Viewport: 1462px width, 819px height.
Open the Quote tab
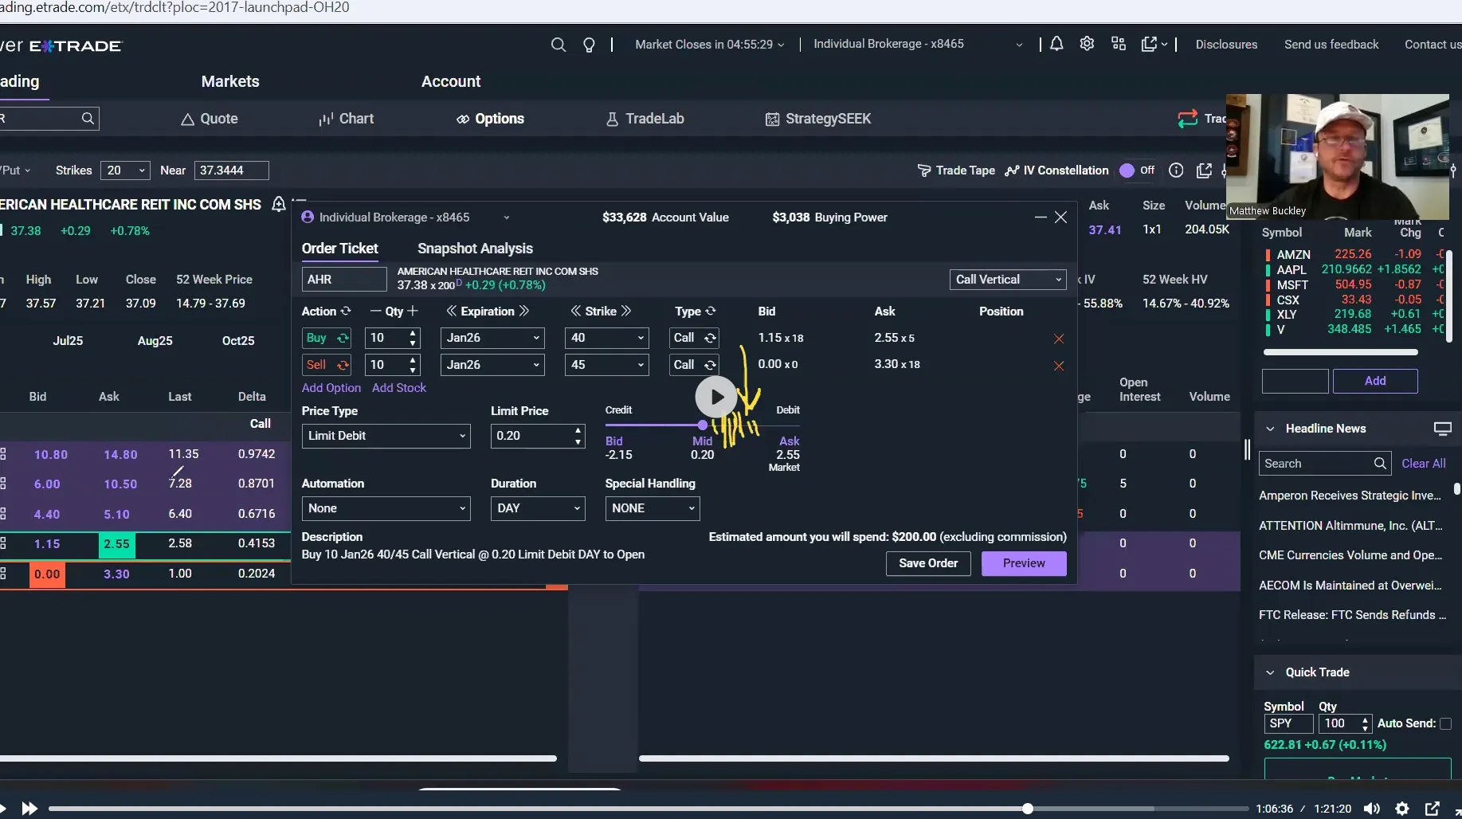pyautogui.click(x=210, y=119)
